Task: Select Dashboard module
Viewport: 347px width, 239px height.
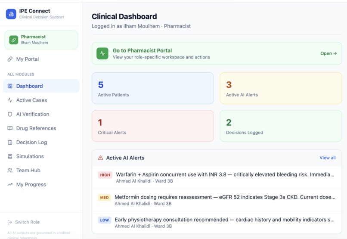Action: [41, 86]
